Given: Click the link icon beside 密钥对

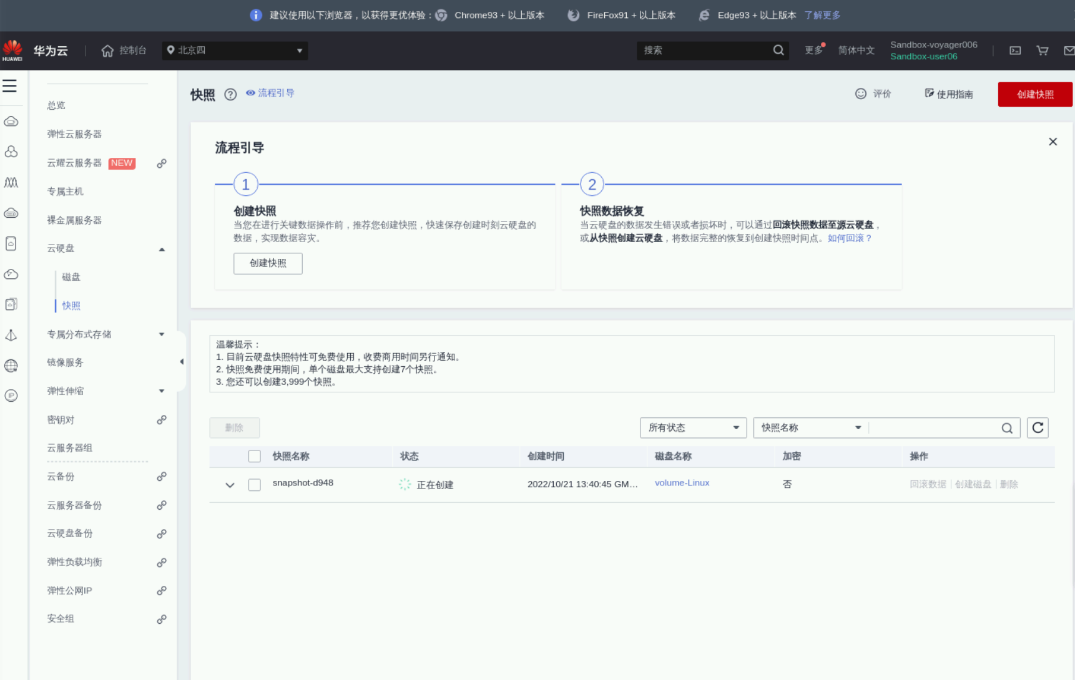Looking at the screenshot, I should tap(162, 420).
